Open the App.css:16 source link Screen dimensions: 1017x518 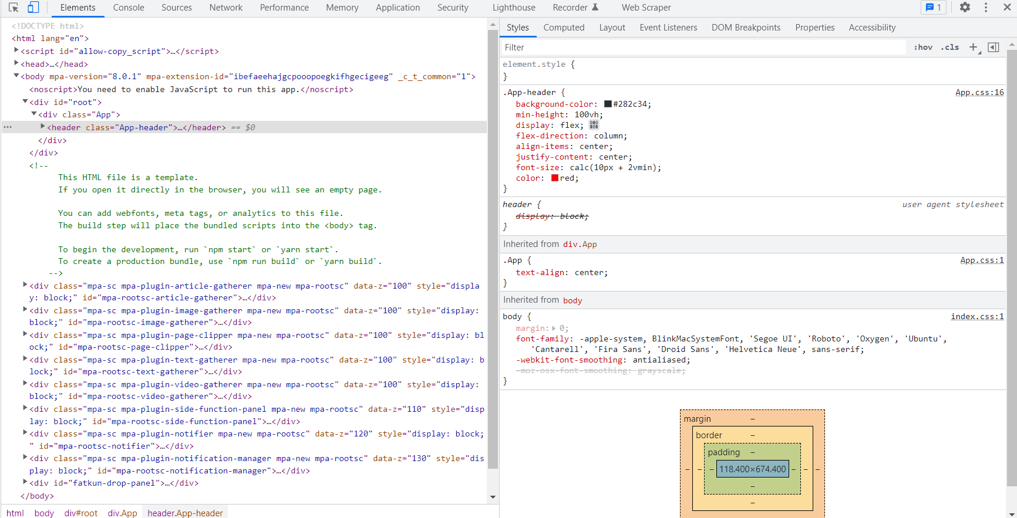tap(979, 93)
